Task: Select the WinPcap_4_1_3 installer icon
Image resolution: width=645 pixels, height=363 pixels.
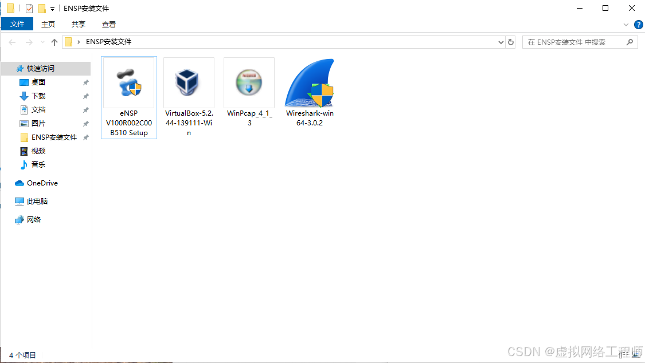Action: 249,82
